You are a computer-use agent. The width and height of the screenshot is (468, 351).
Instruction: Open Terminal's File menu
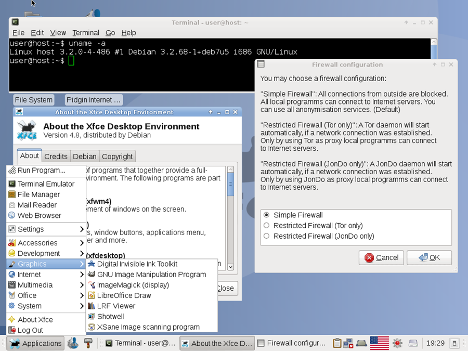(x=19, y=33)
